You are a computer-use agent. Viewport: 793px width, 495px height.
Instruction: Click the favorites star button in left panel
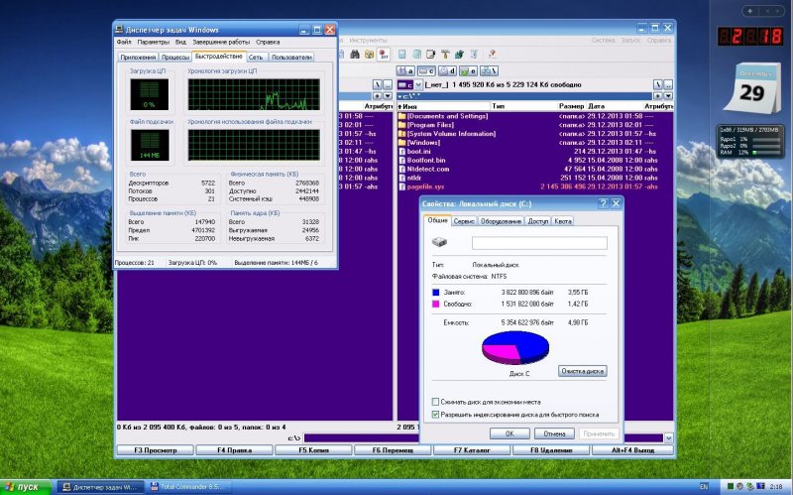pos(378,95)
